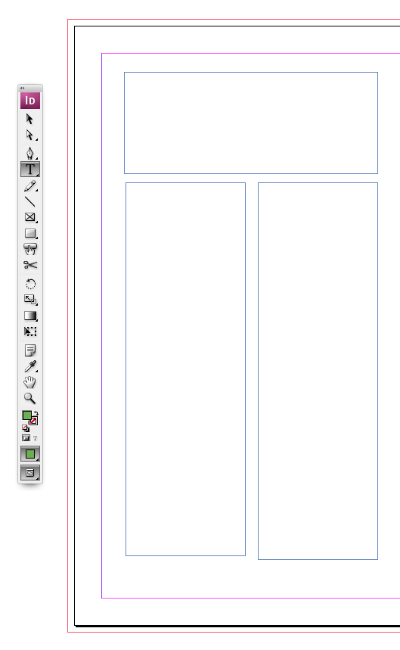
Task: Select the Eyedropper tool
Action: point(30,366)
